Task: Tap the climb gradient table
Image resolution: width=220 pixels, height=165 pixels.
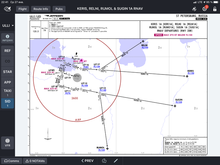Action: click(185, 149)
